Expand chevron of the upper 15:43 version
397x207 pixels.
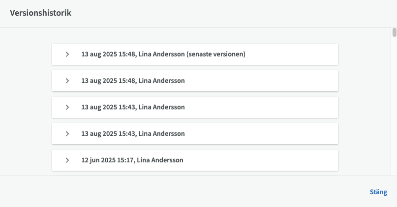(67, 107)
